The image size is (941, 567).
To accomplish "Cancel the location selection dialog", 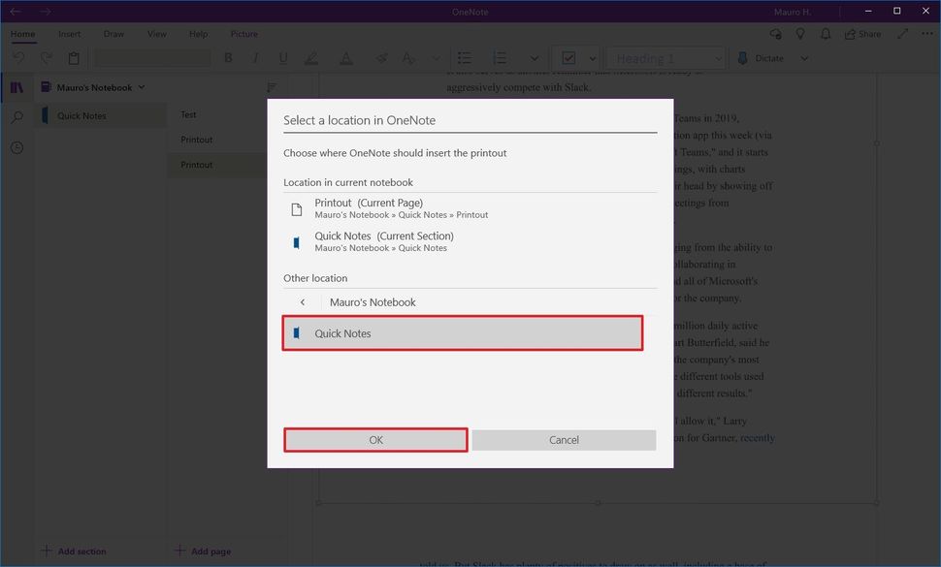I will [564, 439].
